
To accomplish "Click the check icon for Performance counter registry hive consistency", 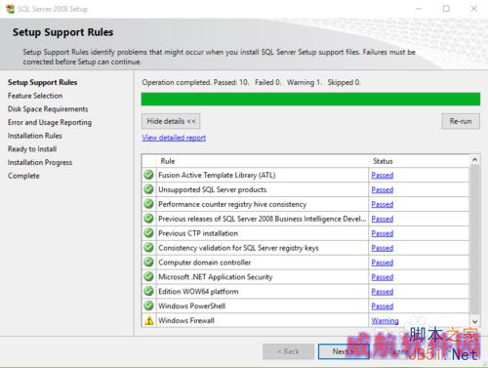I will [x=148, y=204].
